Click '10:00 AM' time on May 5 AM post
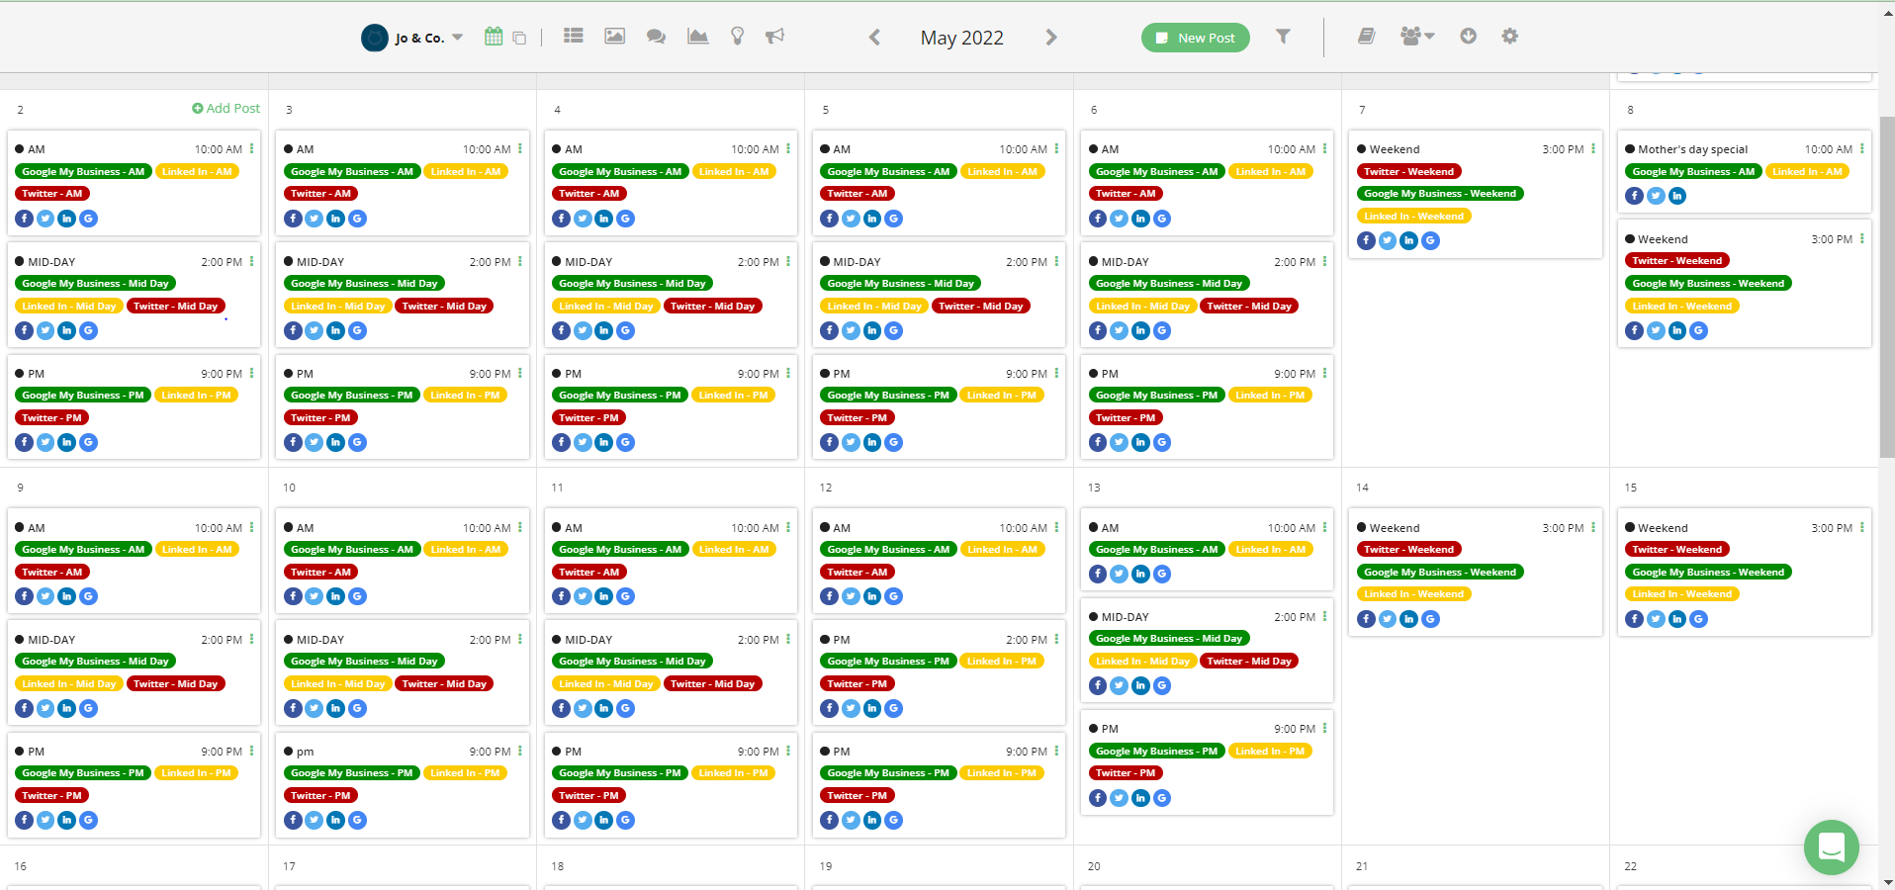The height and width of the screenshot is (890, 1895). 1024,149
